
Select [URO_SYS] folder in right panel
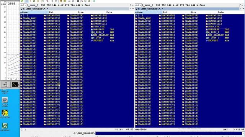click(x=213, y=27)
